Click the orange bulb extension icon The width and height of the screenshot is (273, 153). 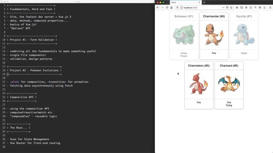pyautogui.click(x=264, y=8)
